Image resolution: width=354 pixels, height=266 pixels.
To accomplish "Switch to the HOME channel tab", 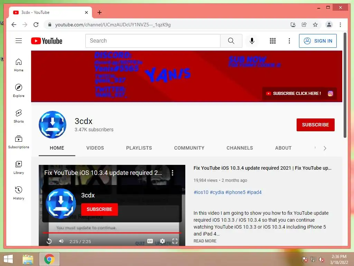I will coord(57,148).
